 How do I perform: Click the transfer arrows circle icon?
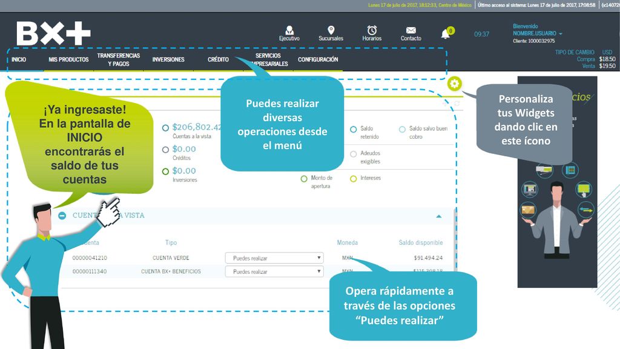[x=585, y=210]
